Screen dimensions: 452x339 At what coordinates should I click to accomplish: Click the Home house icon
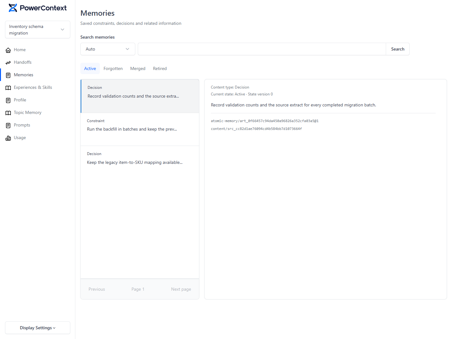pos(8,50)
